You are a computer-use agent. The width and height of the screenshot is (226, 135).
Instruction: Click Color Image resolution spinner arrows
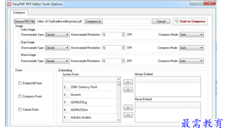(123, 35)
